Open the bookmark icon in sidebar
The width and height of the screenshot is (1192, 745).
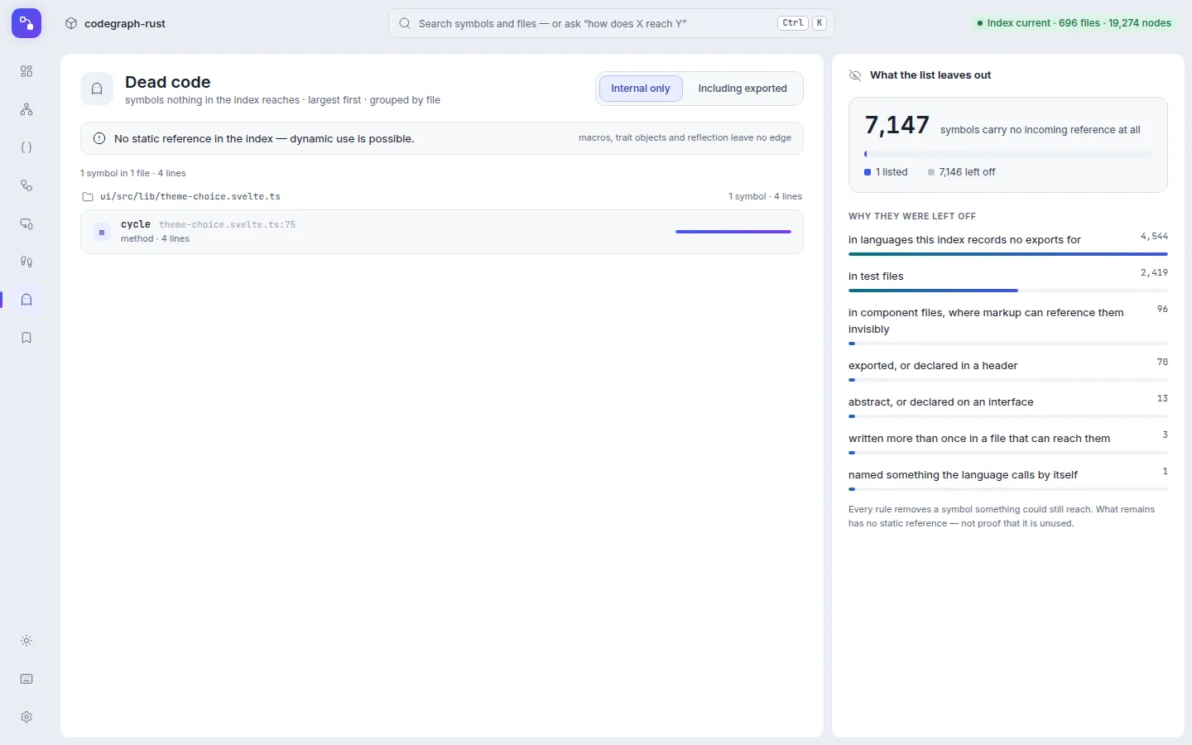pyautogui.click(x=26, y=338)
